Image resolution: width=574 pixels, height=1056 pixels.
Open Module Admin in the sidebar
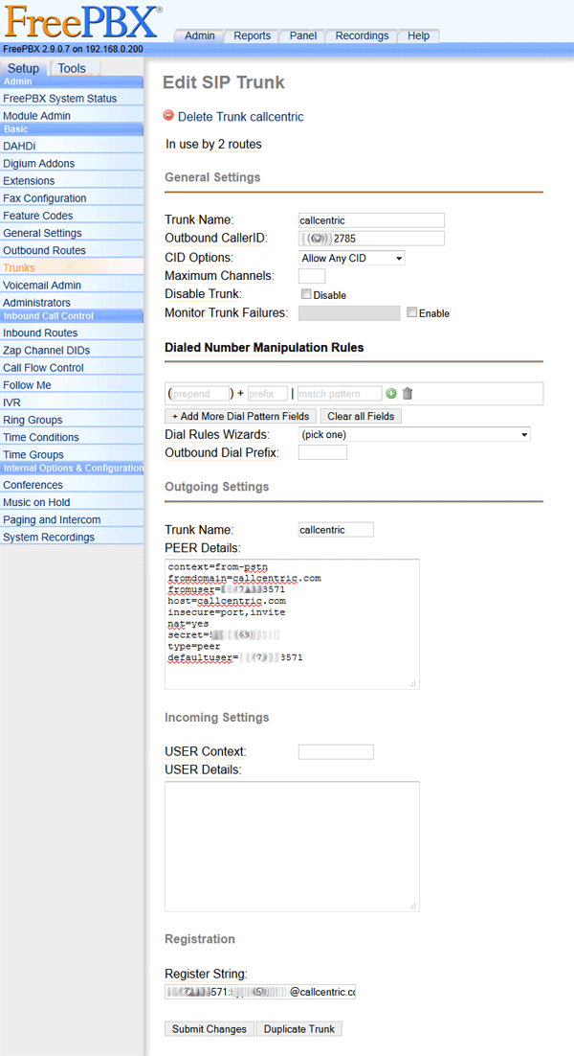pyautogui.click(x=71, y=116)
